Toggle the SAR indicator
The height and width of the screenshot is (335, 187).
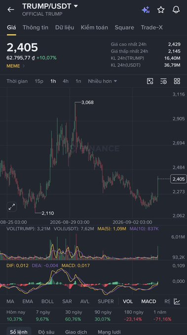[x=67, y=301]
